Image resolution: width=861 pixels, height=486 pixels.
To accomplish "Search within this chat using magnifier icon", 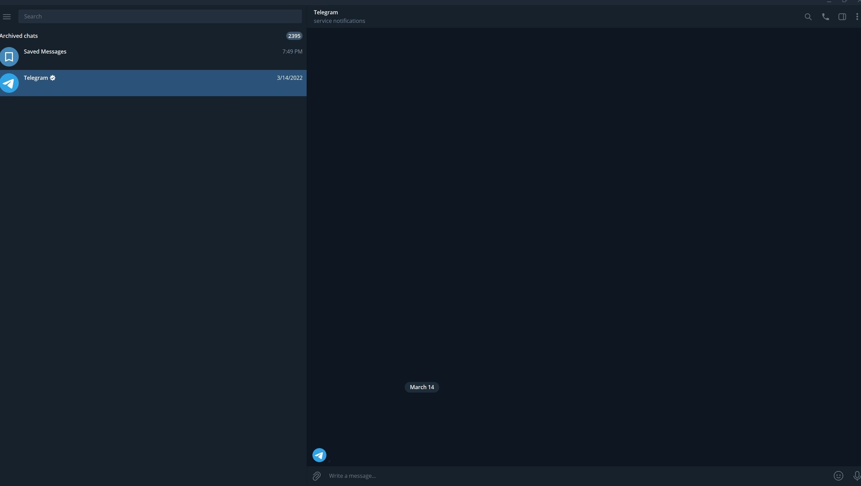I will [x=808, y=17].
